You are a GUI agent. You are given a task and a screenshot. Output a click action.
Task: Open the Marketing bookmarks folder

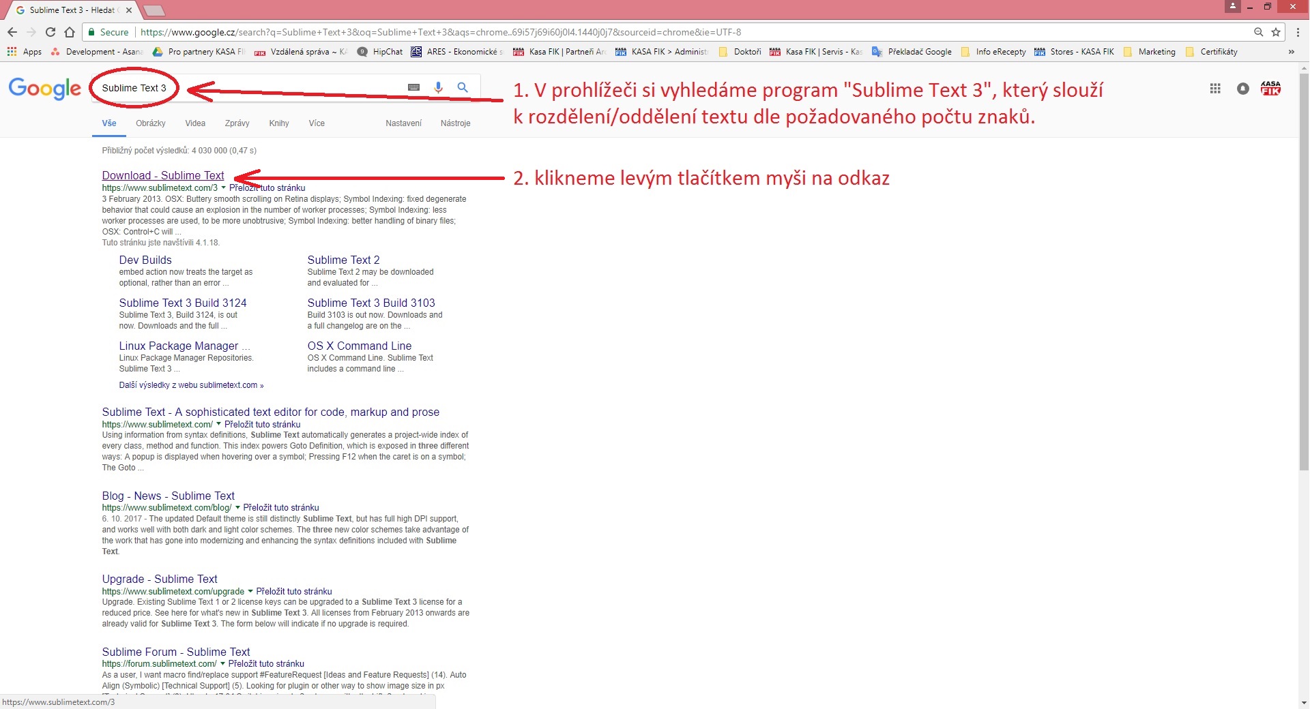coord(1149,52)
